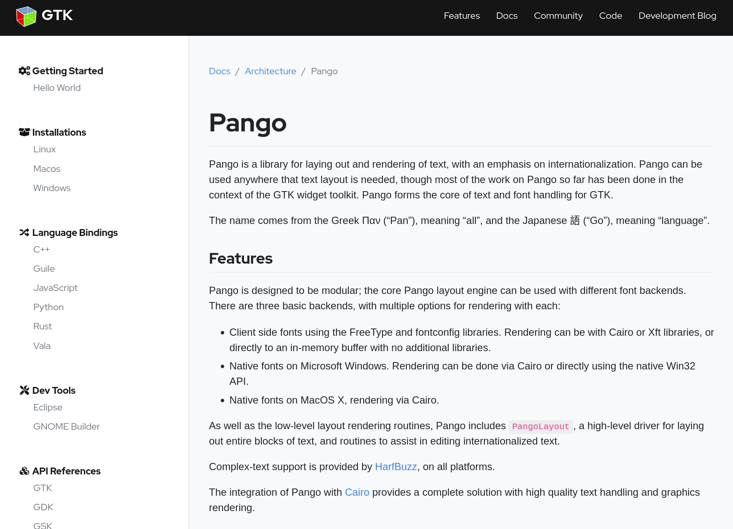Click the Getting Started gears icon
This screenshot has width=733, height=529.
pyautogui.click(x=24, y=71)
